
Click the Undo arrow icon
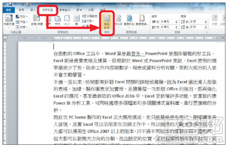(x=15, y=4)
